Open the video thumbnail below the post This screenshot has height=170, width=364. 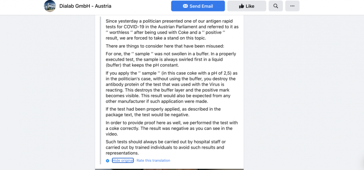tap(169, 169)
